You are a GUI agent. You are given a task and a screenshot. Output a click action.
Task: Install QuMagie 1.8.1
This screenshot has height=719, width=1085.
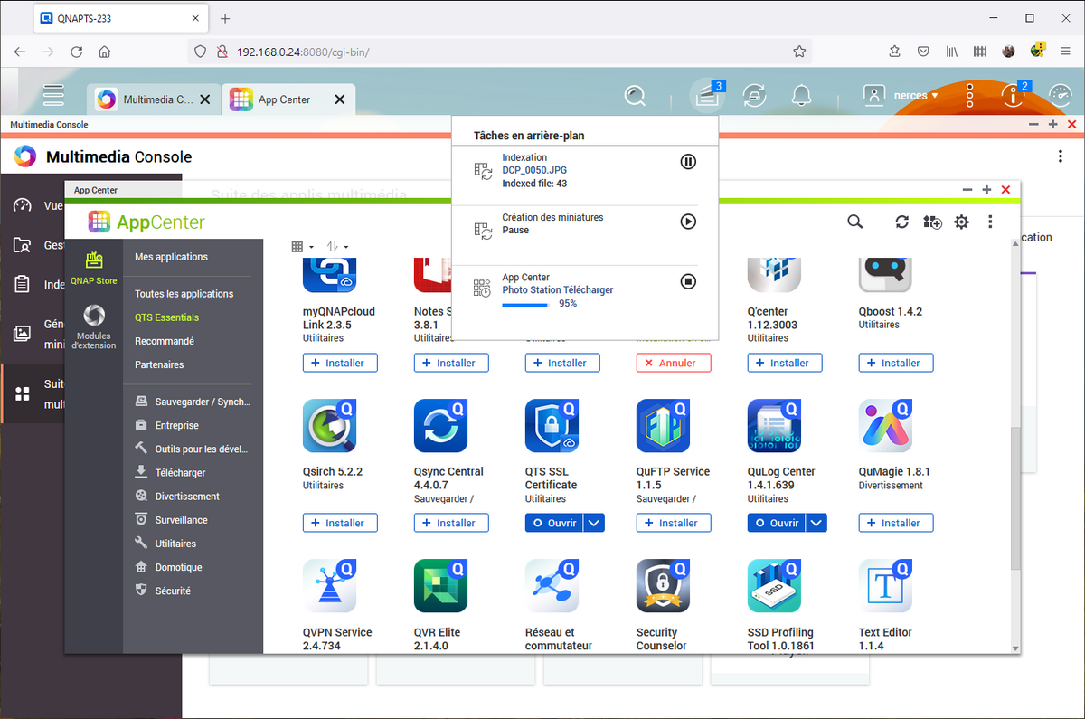[896, 523]
